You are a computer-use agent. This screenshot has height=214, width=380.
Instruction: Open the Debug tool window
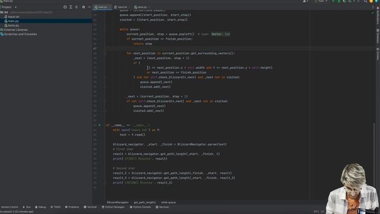[40, 207]
